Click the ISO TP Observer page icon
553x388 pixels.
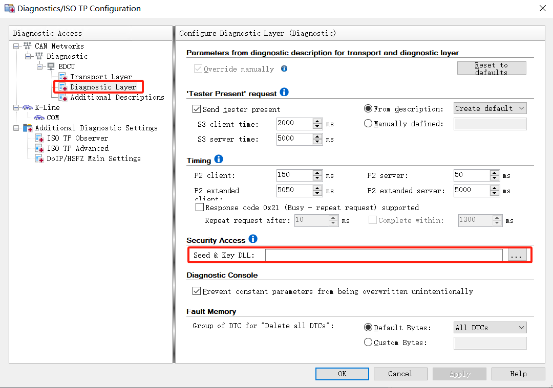point(39,138)
